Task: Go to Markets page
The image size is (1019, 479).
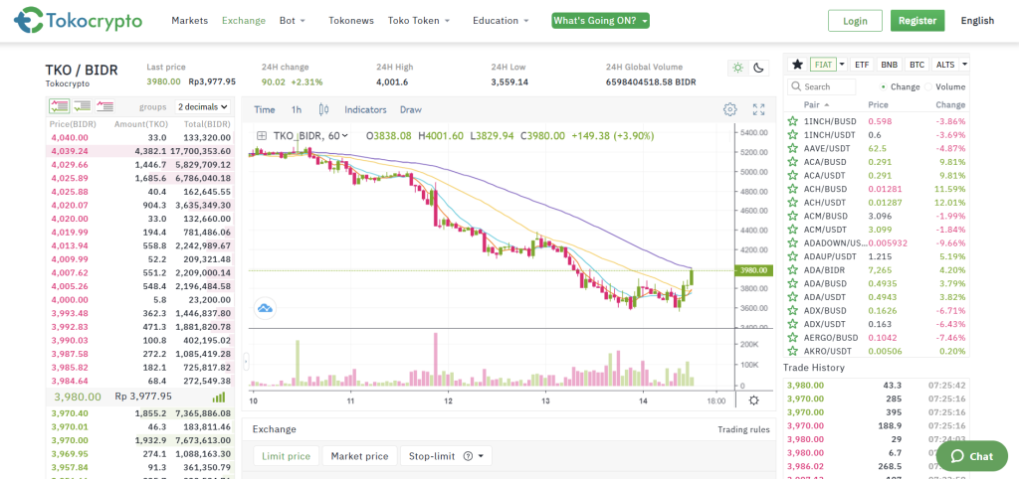Action: [x=190, y=21]
